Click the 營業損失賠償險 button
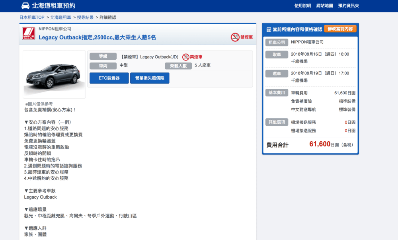Screen dimensions: 398x240 tap(150, 78)
